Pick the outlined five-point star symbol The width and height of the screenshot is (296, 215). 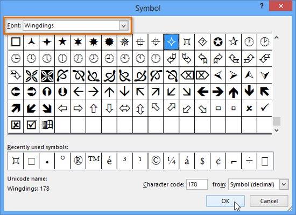234,42
